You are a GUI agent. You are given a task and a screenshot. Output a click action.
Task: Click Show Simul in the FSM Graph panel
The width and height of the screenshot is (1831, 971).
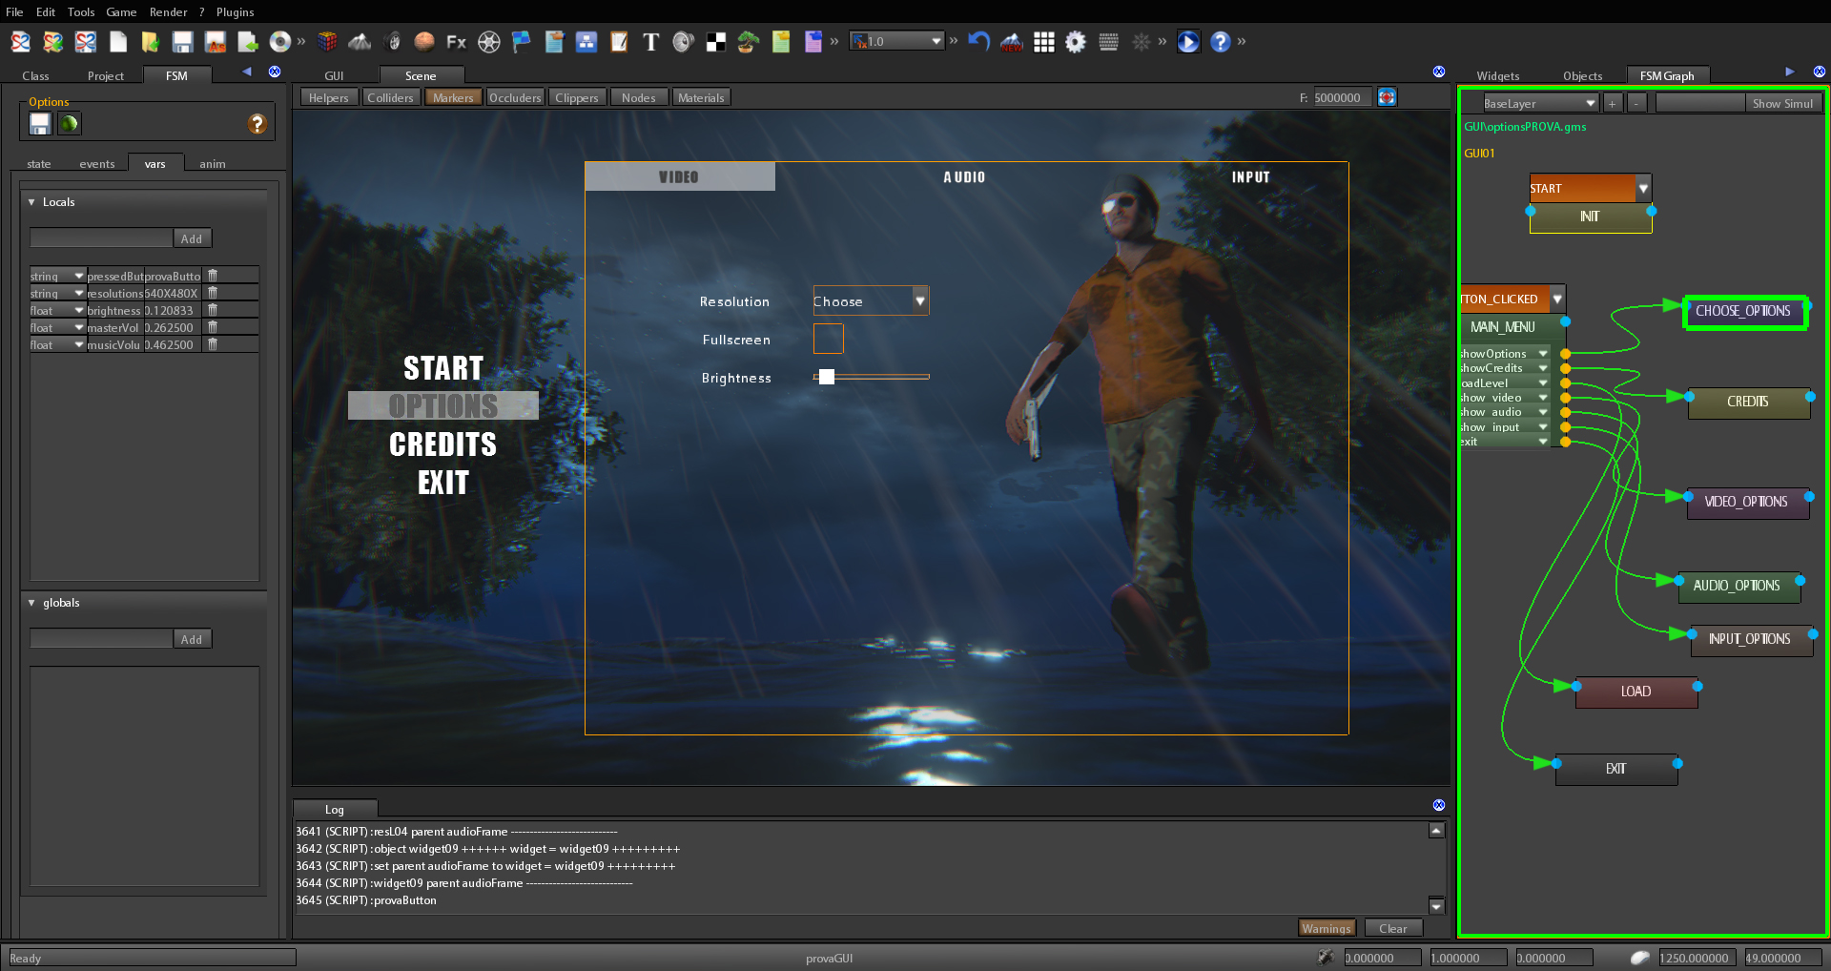click(1784, 102)
